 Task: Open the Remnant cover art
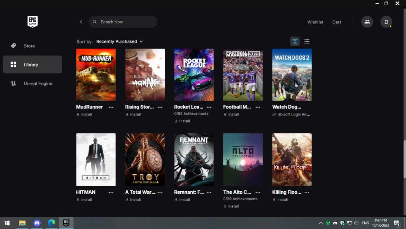(194, 160)
